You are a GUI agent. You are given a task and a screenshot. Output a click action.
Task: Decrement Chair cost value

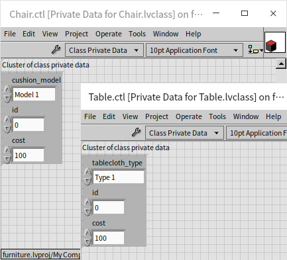pos(7,159)
